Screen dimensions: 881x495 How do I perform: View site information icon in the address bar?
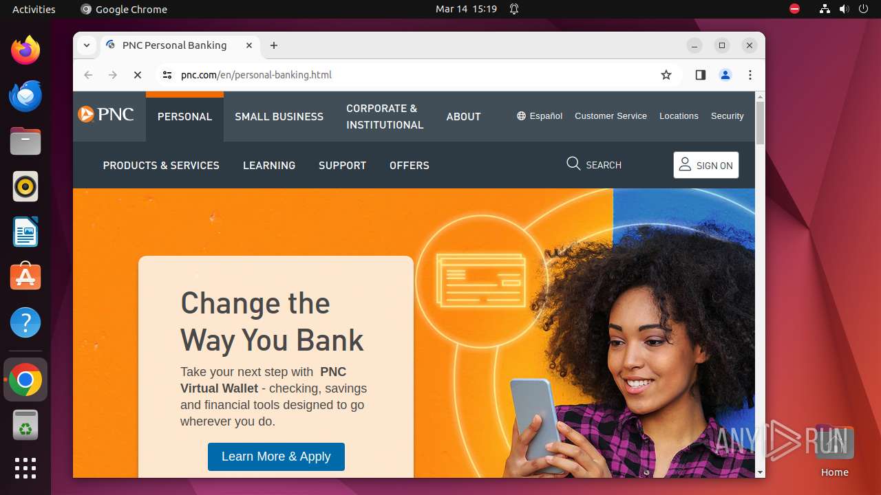(167, 75)
